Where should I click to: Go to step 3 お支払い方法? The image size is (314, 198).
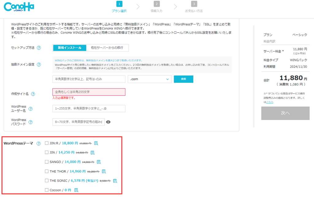pyautogui.click(x=194, y=7)
